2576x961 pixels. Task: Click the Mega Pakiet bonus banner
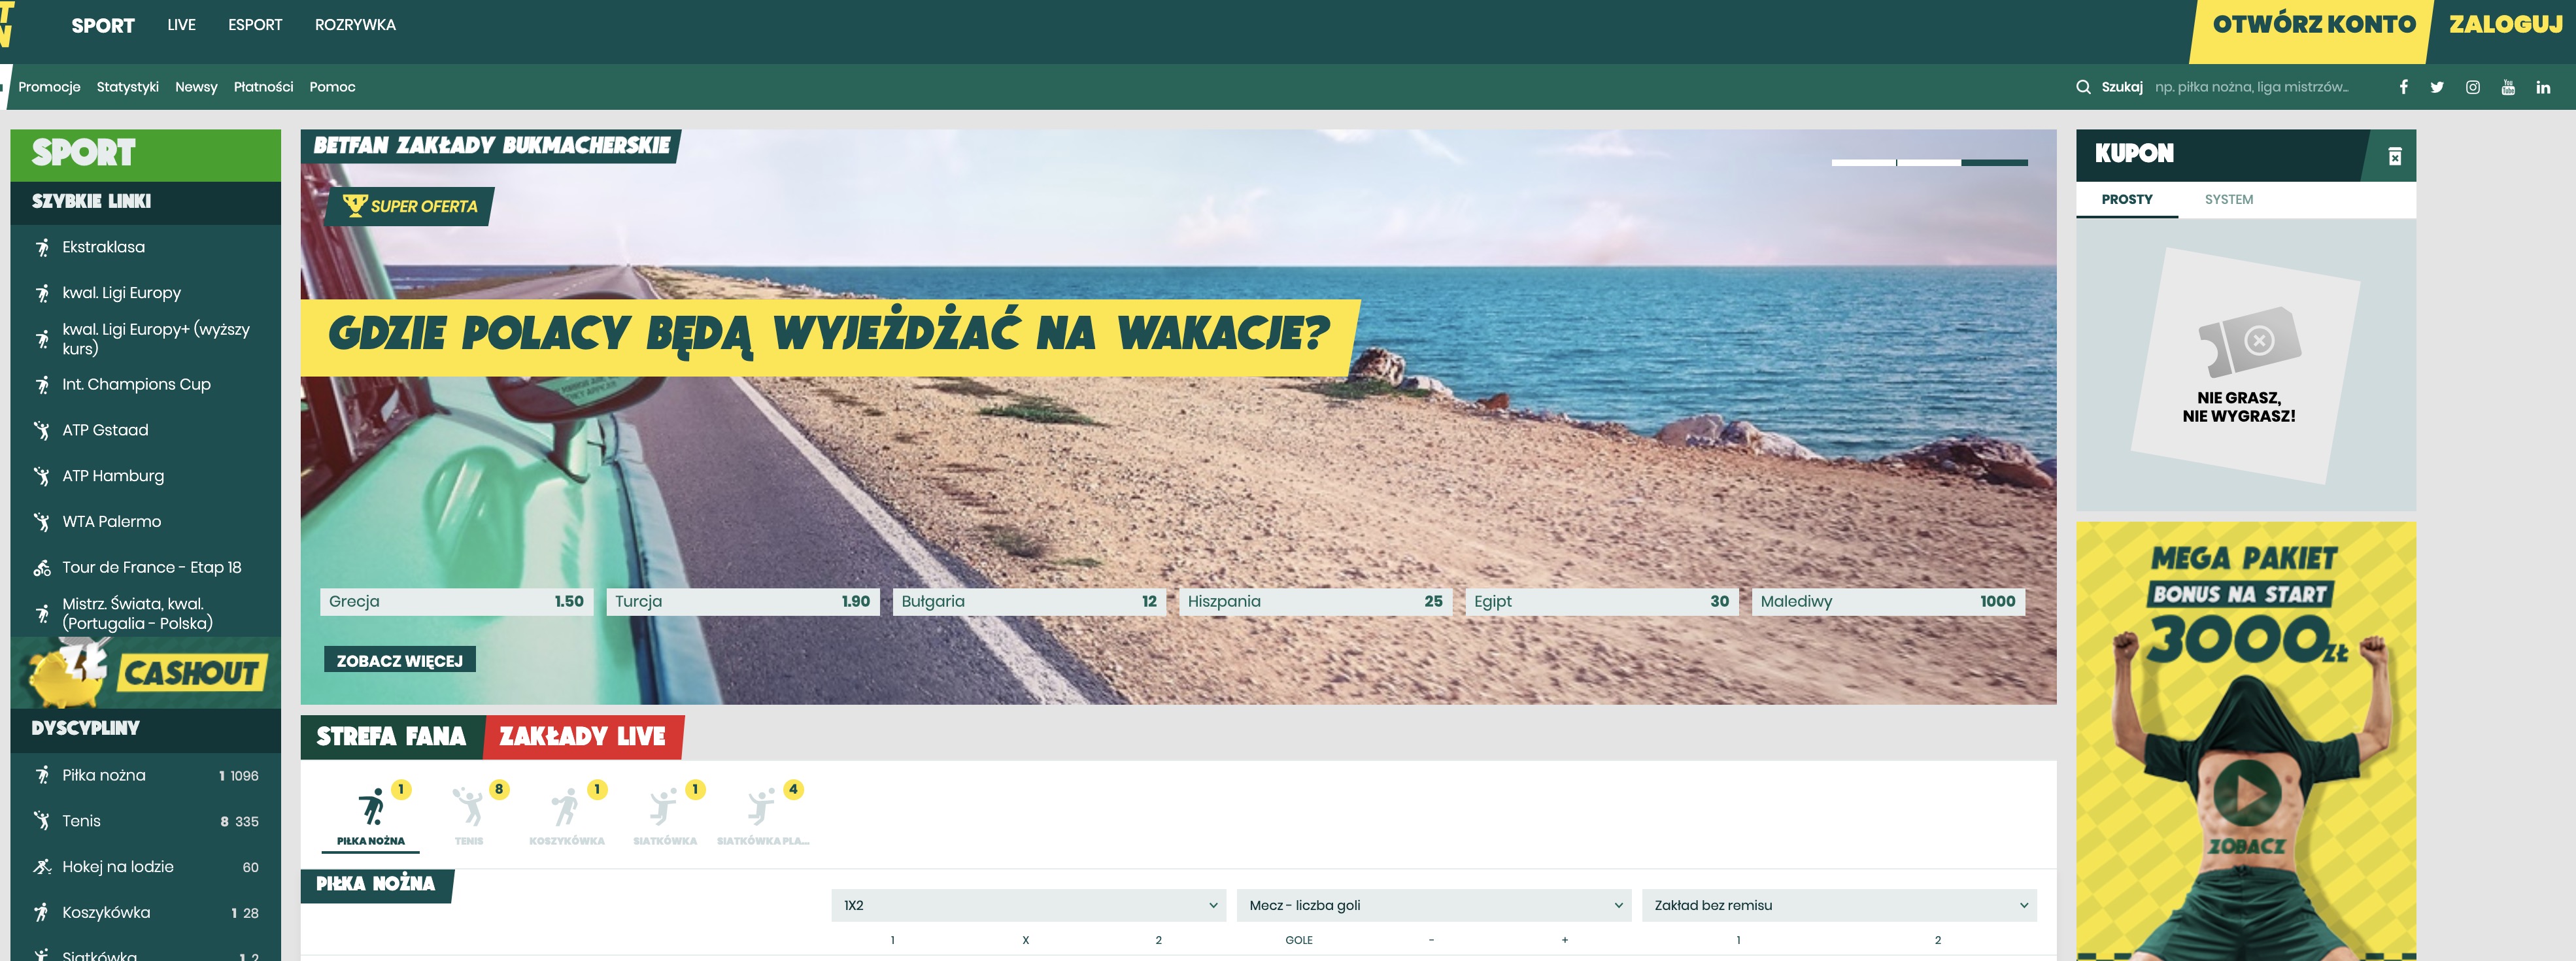click(2246, 741)
